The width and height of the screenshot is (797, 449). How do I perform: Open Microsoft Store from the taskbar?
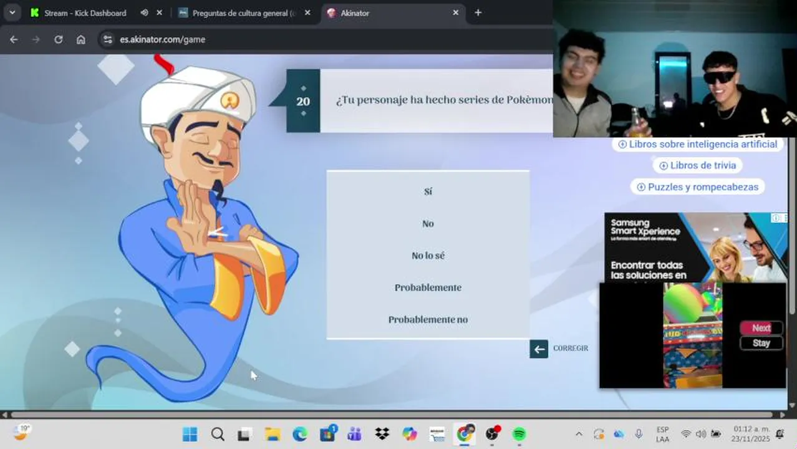pos(327,434)
